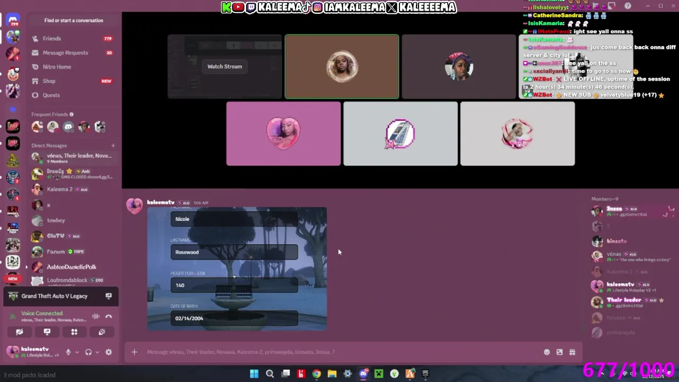
Task: Select member vónas in members list
Action: click(x=633, y=256)
